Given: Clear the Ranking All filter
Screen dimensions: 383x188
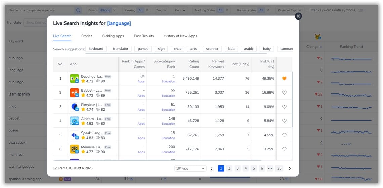Looking at the screenshot, I should click(x=147, y=10).
